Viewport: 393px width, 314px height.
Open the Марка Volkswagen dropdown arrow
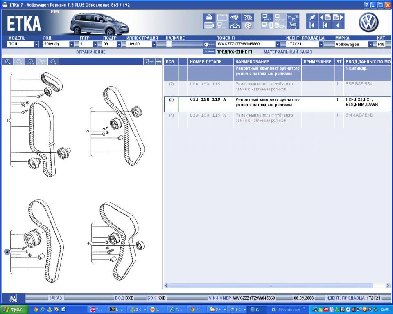coord(371,44)
